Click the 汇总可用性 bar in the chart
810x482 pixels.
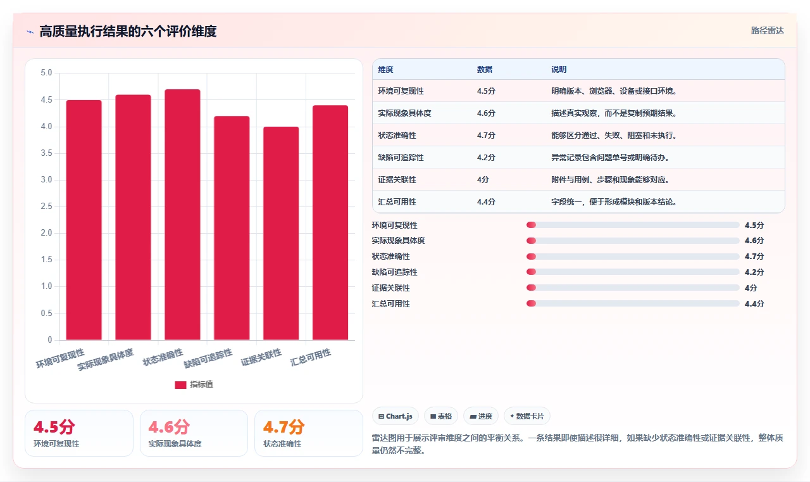(x=330, y=222)
